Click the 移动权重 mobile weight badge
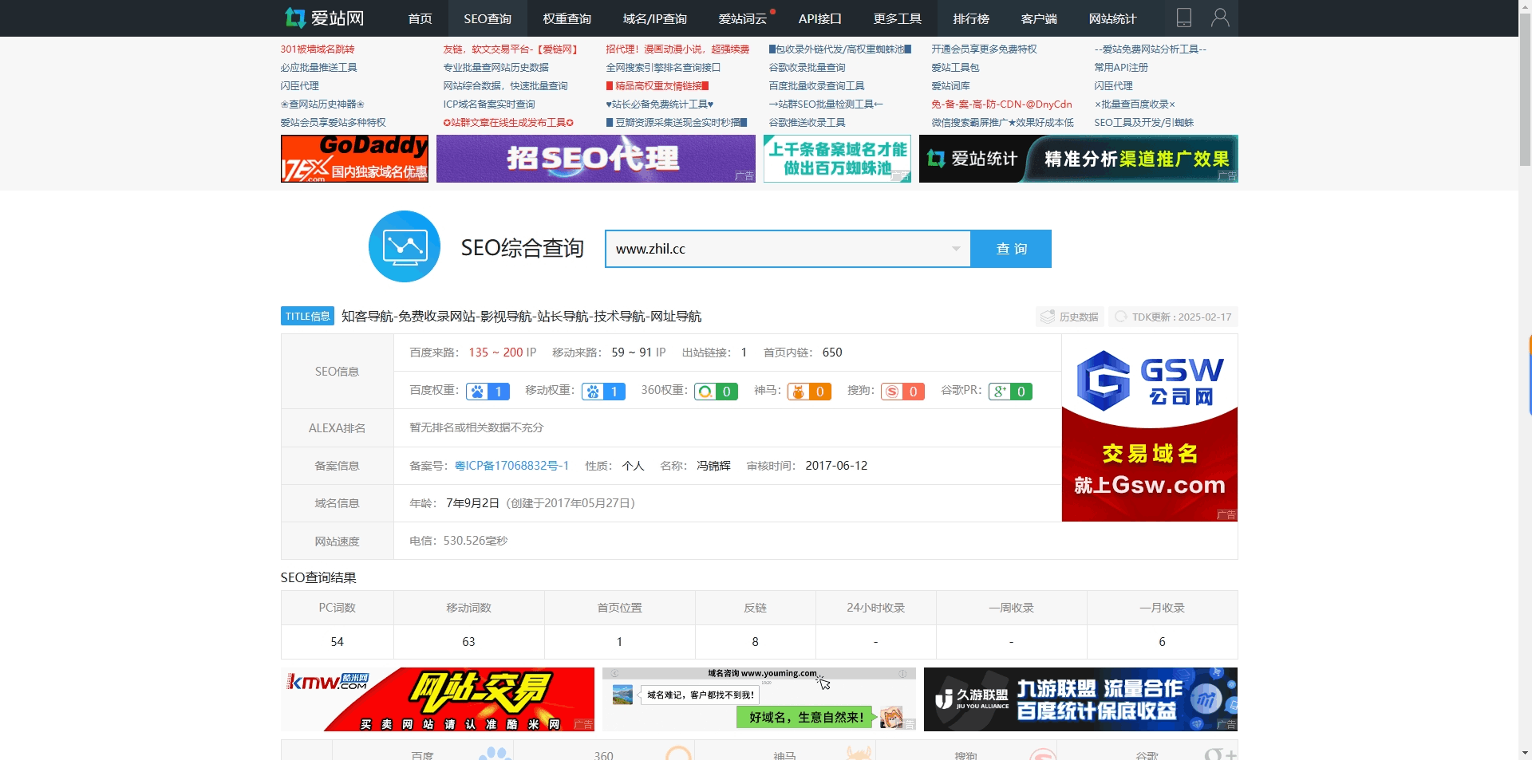Image resolution: width=1532 pixels, height=760 pixels. tap(603, 392)
